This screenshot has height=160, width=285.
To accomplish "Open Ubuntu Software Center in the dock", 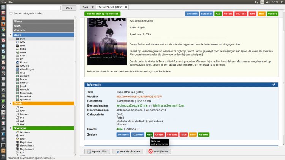I will pos(3,19).
